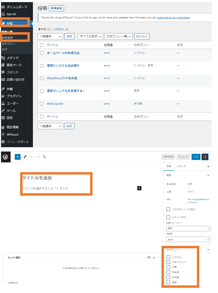Click the 新規追加 button beside 投稿 heading
Image resolution: width=218 pixels, height=293 pixels.
pos(56,8)
